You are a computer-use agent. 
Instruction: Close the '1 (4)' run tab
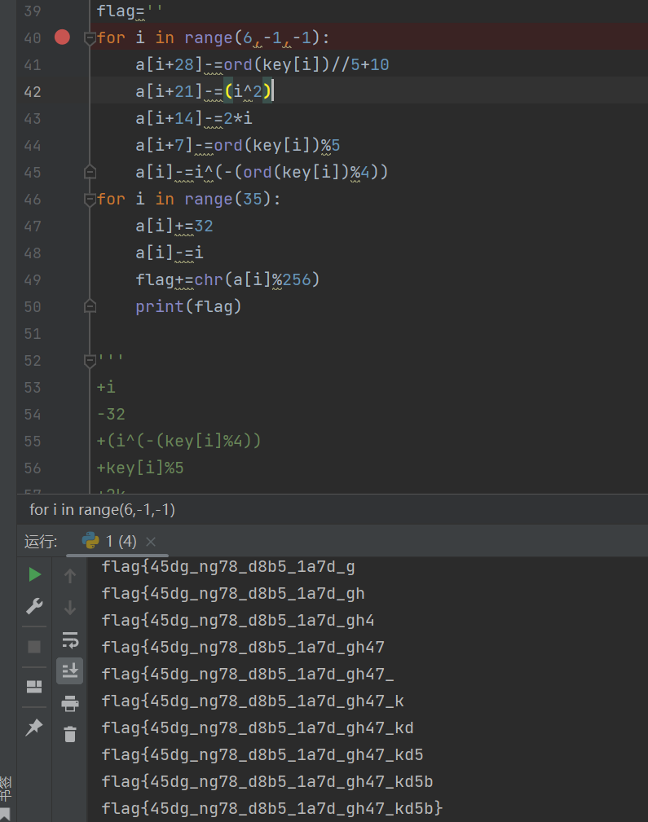tap(151, 542)
